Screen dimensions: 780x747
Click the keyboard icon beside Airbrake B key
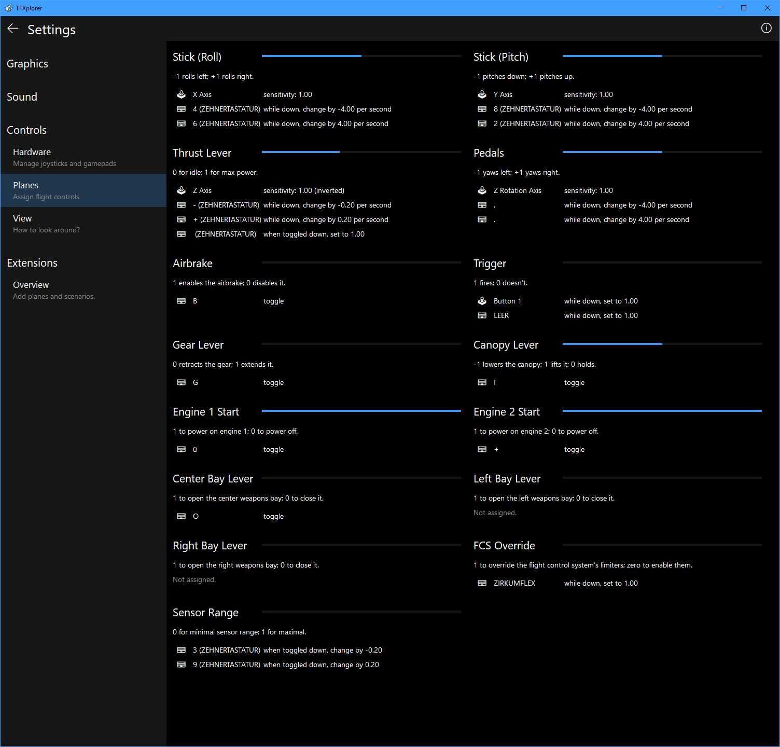pos(182,301)
